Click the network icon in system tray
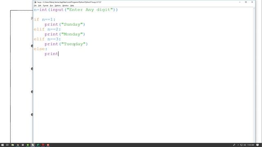Screen dimensions: 262x147 (x=242, y=145)
